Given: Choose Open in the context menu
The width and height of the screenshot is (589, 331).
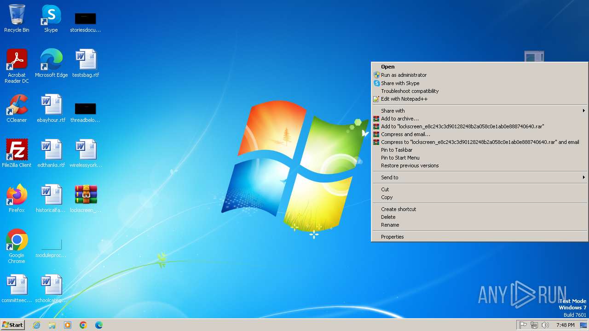Looking at the screenshot, I should (x=479, y=67).
